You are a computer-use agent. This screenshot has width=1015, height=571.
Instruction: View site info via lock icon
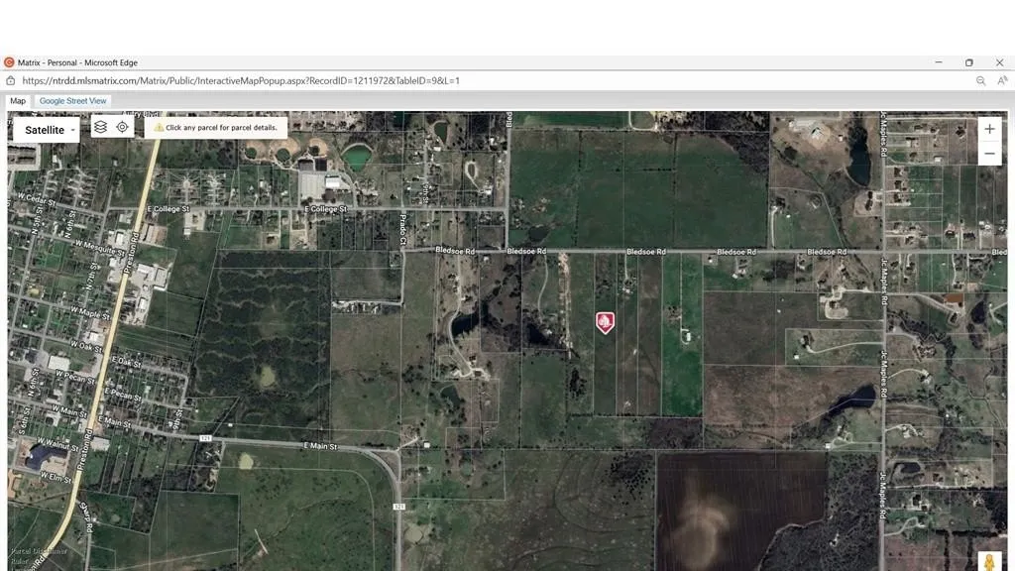(x=11, y=80)
